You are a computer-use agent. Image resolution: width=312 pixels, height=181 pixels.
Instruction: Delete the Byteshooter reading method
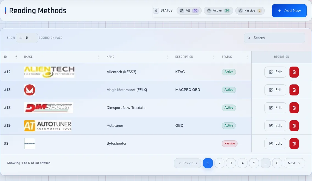tap(294, 144)
